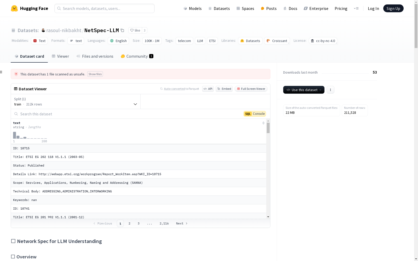Click Log In

tap(373, 8)
